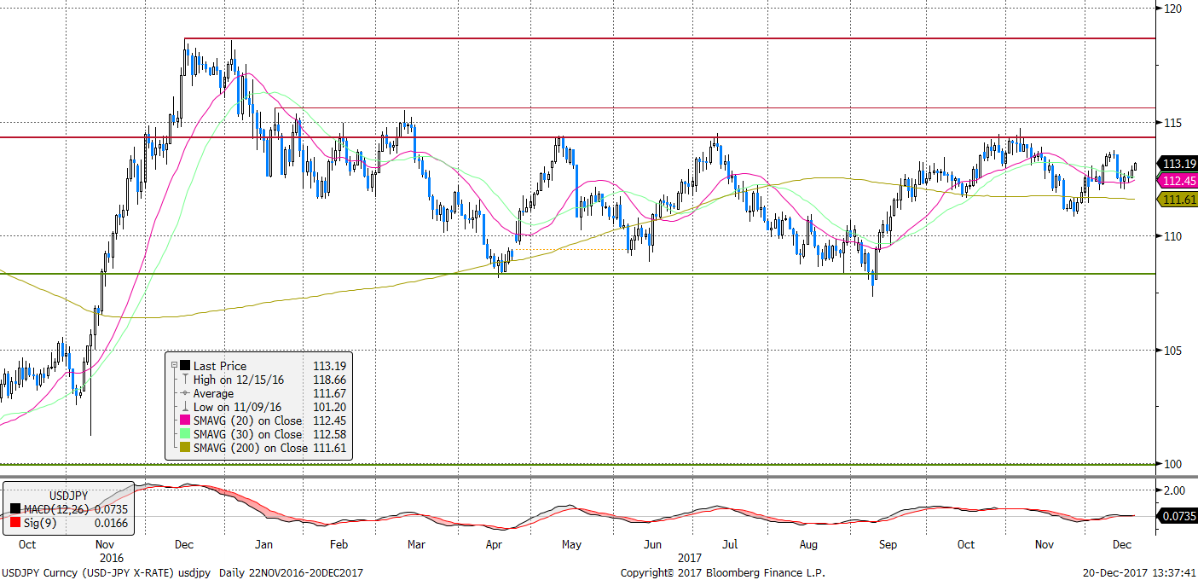
Task: Click the High marker icon in legend
Action: click(184, 380)
